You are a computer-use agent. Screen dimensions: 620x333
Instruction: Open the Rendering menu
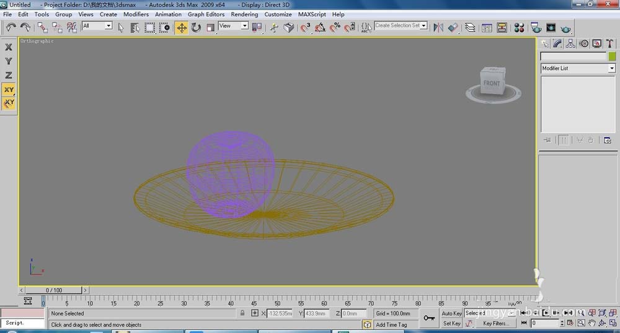(x=244, y=14)
